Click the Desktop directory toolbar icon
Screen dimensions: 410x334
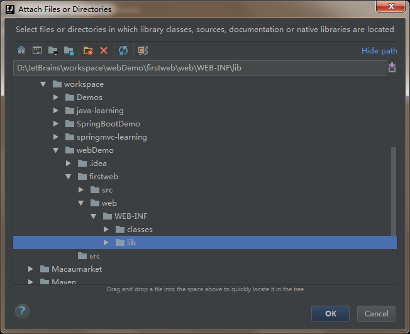pos(37,50)
